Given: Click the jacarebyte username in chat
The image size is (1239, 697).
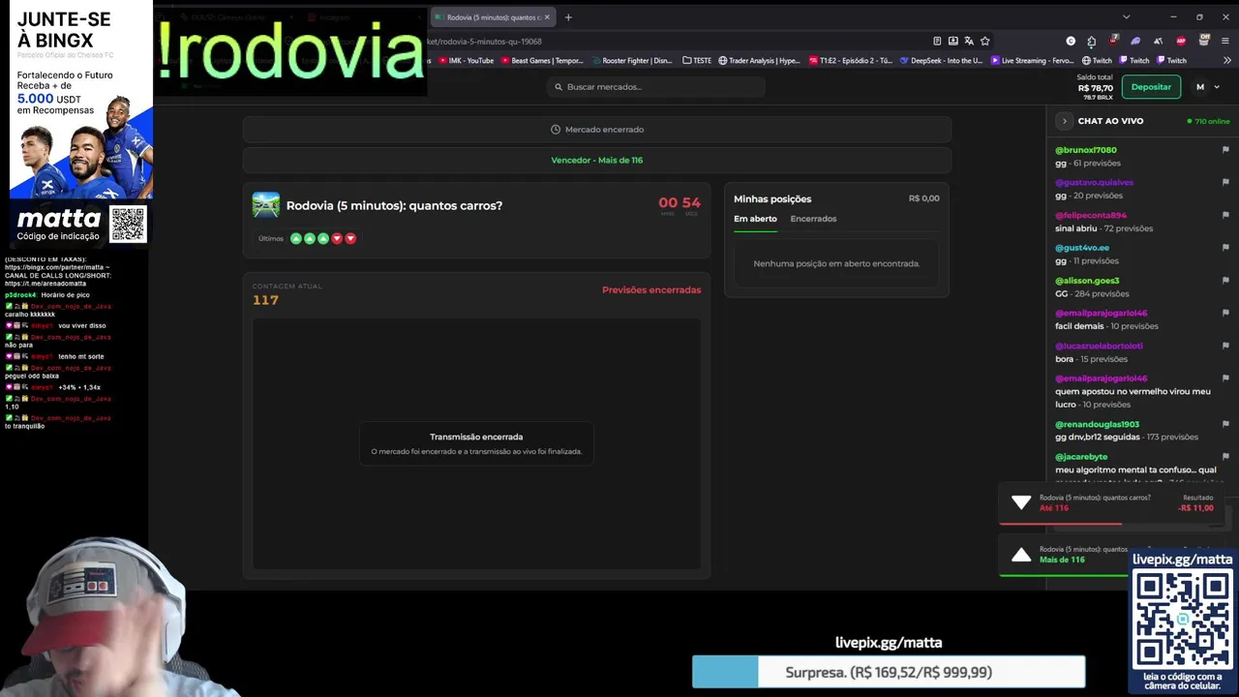Looking at the screenshot, I should 1080,457.
